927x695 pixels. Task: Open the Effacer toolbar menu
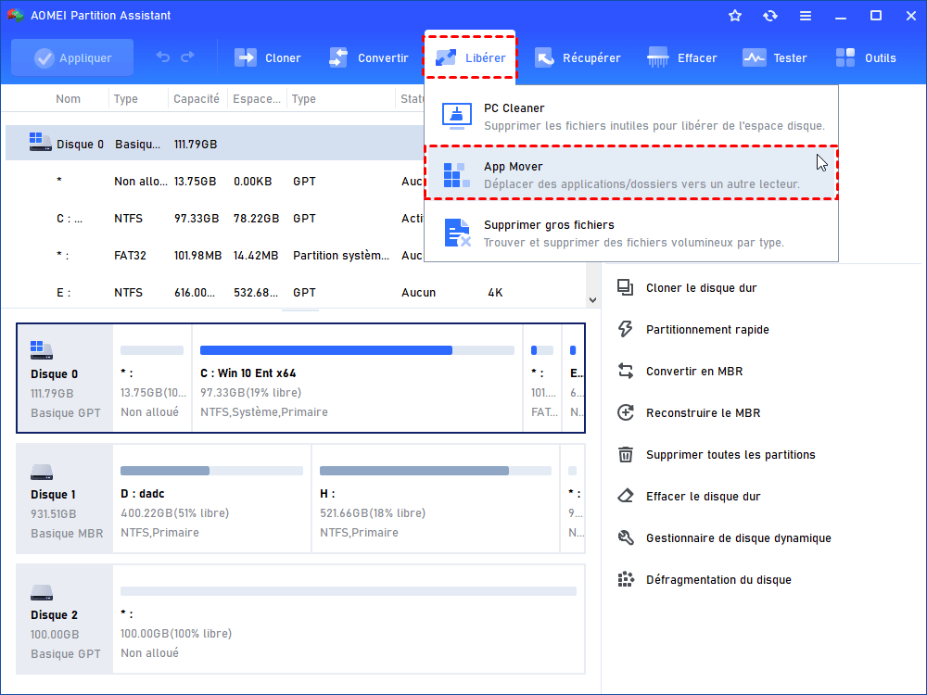(x=681, y=57)
